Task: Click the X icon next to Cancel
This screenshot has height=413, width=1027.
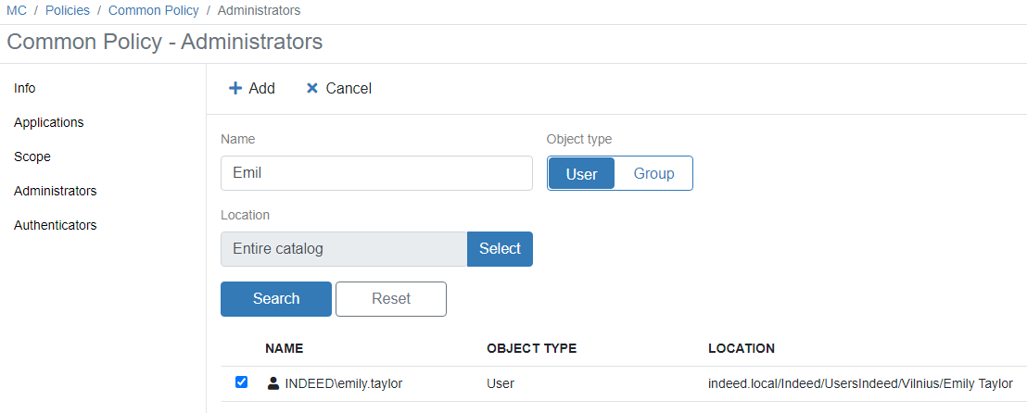Action: (312, 89)
